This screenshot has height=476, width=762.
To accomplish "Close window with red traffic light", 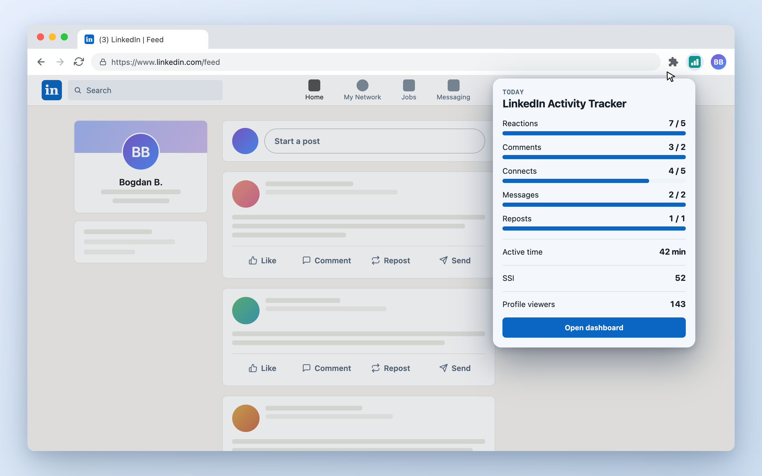I will pyautogui.click(x=40, y=37).
